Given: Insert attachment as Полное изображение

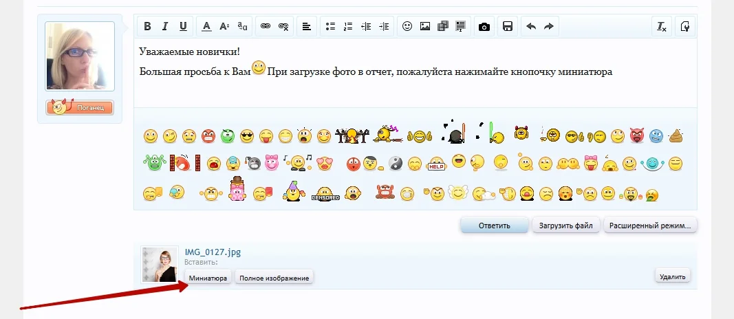Looking at the screenshot, I should [274, 278].
